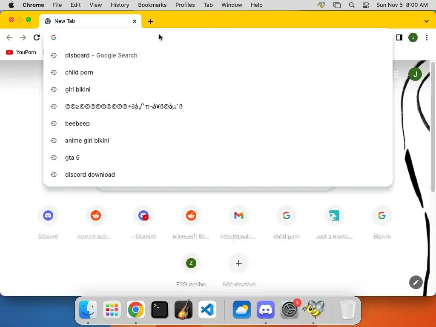Image resolution: width=436 pixels, height=327 pixels.
Task: Click the page's vertical scrollbar
Action: pyautogui.click(x=433, y=126)
